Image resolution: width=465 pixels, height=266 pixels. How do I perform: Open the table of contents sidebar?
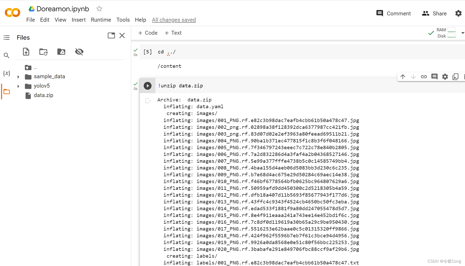click(7, 38)
